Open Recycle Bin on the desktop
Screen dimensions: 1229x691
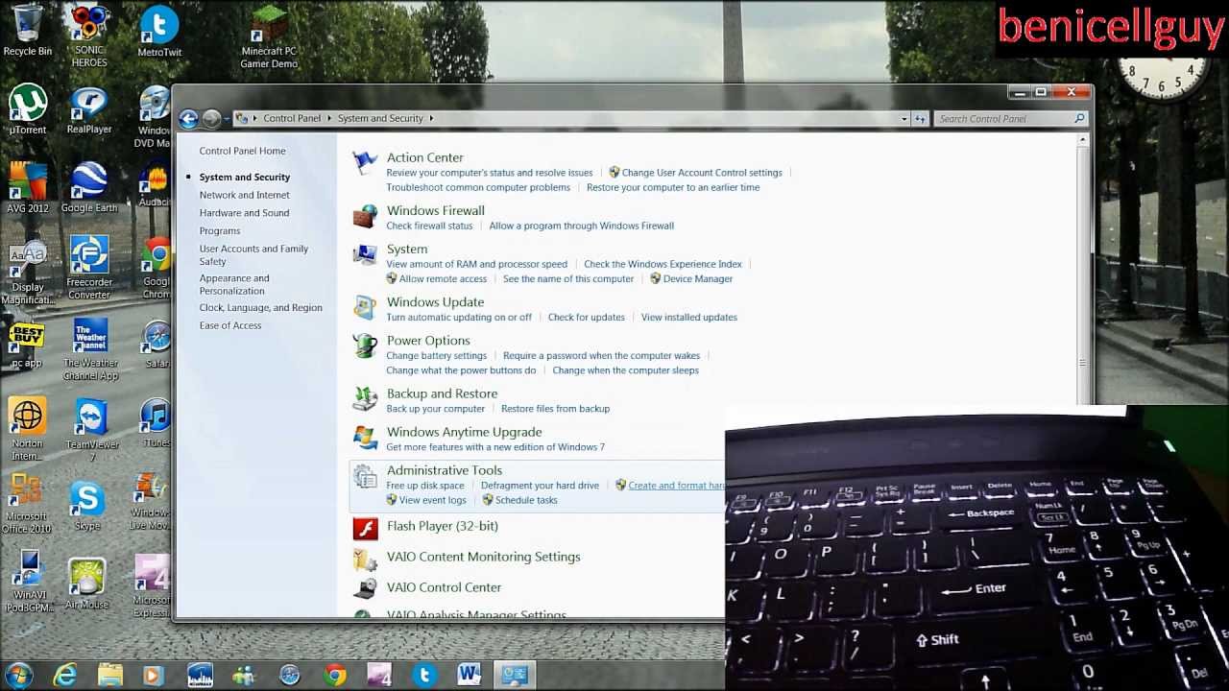[27, 31]
